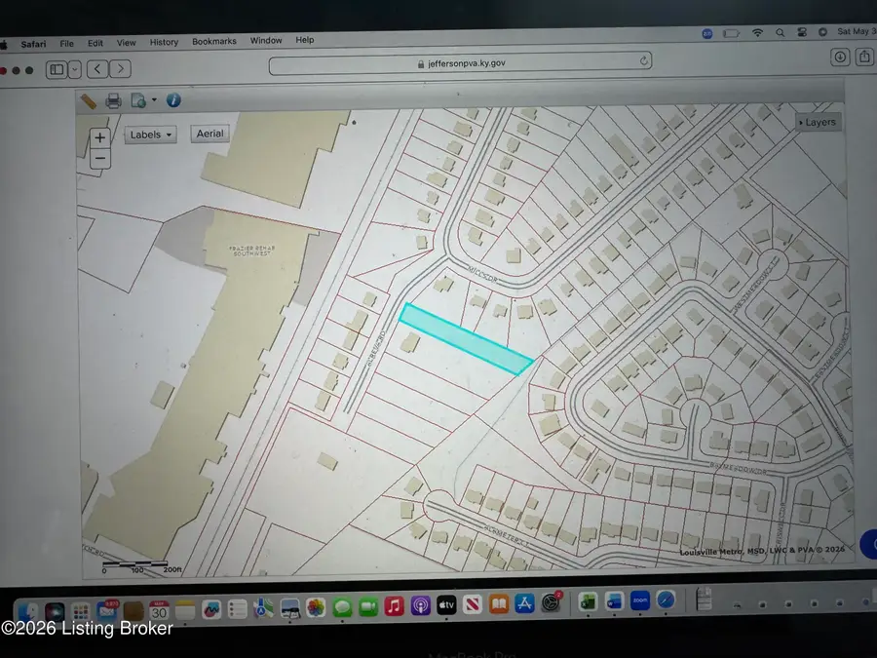Open the Help menu
This screenshot has width=877, height=658.
[x=304, y=40]
